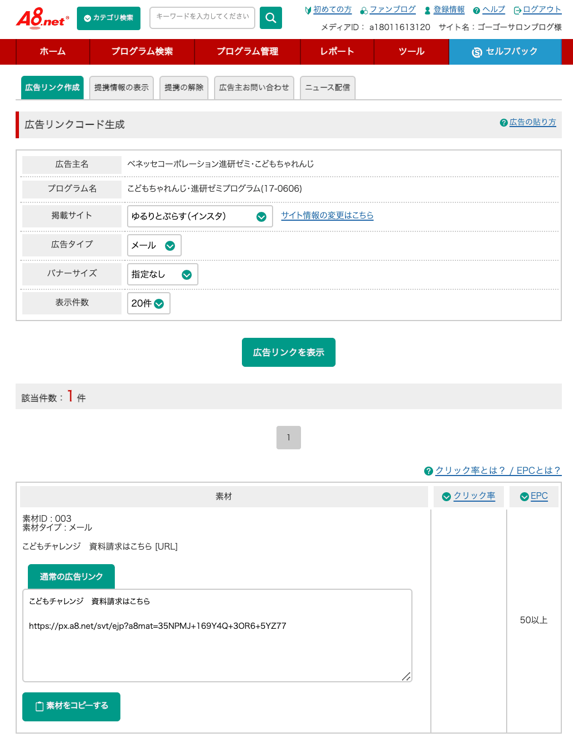Open the 初めての方 link
This screenshot has height=747, width=573.
click(332, 9)
